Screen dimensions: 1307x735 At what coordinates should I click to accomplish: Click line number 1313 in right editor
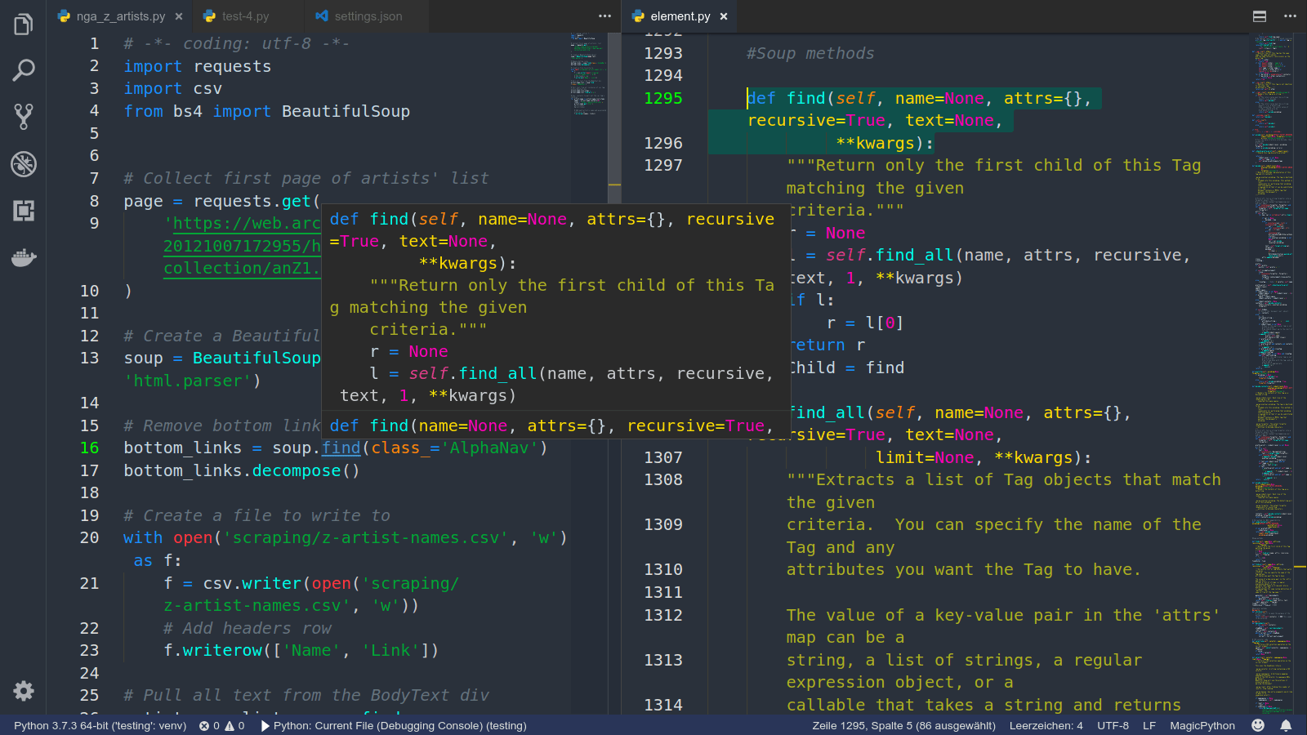coord(662,660)
